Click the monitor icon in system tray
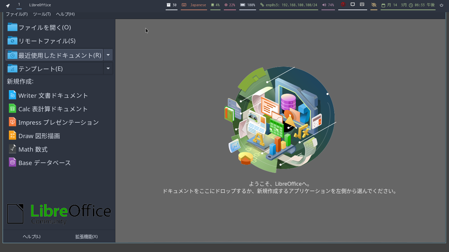Image resolution: width=449 pixels, height=252 pixels. tap(353, 5)
